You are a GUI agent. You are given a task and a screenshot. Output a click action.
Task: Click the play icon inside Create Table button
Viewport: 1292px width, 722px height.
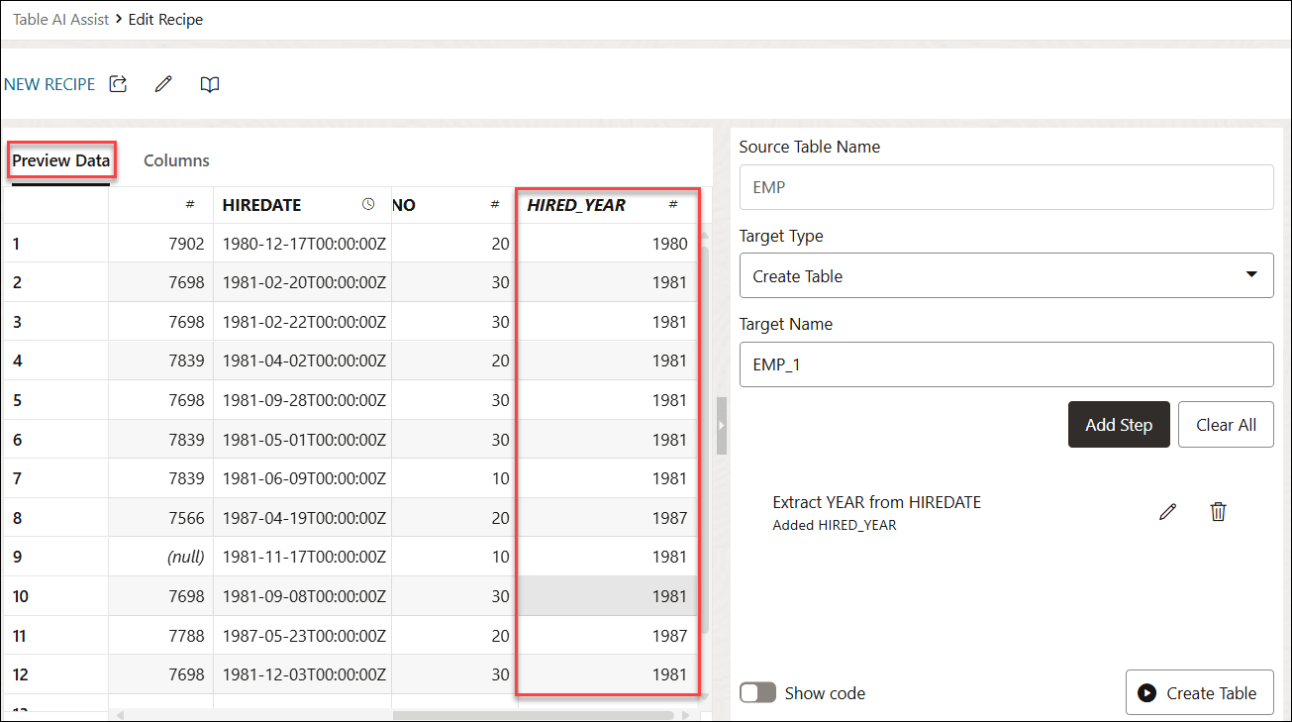1148,692
